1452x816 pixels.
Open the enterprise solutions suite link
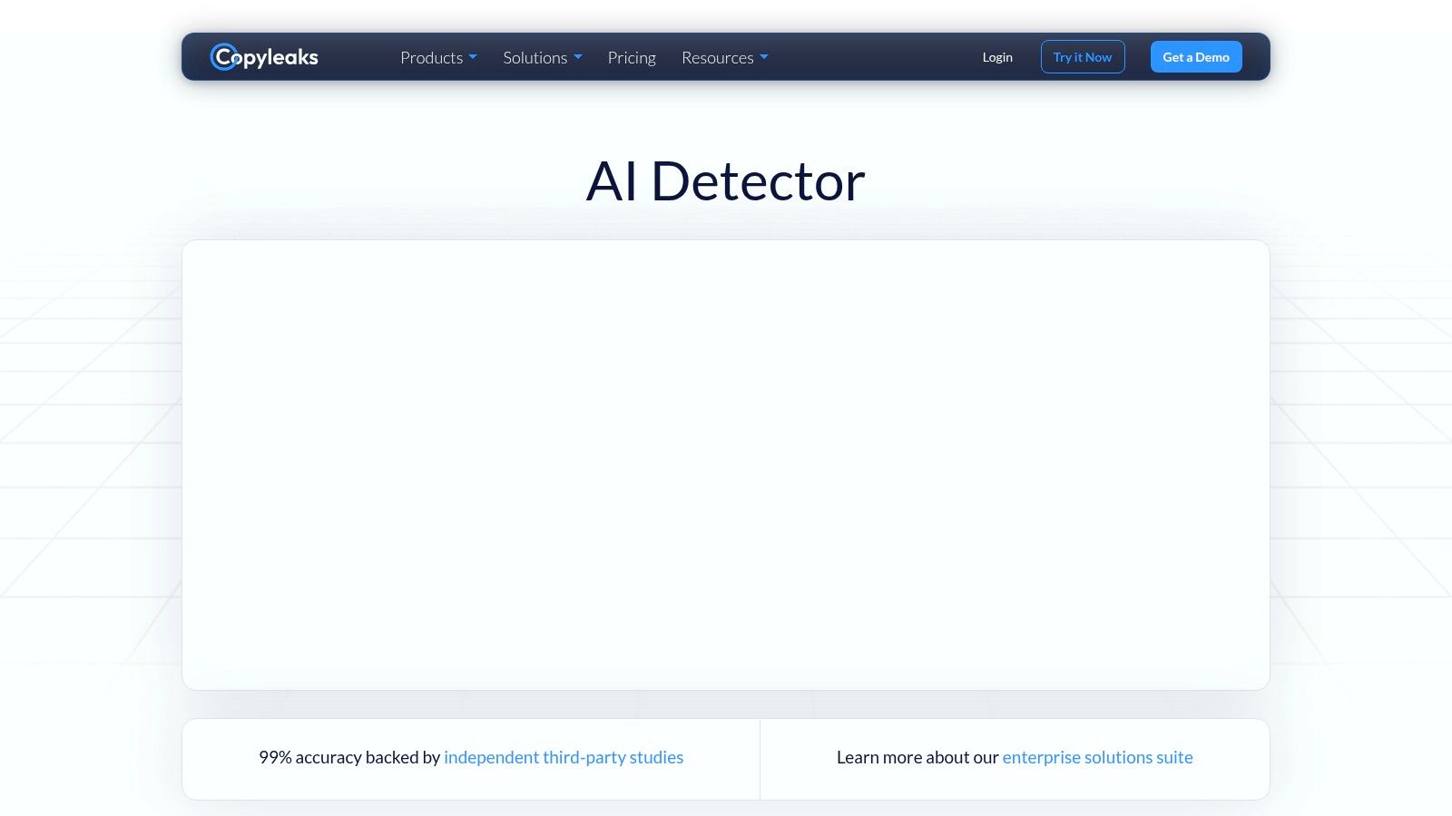[1097, 757]
